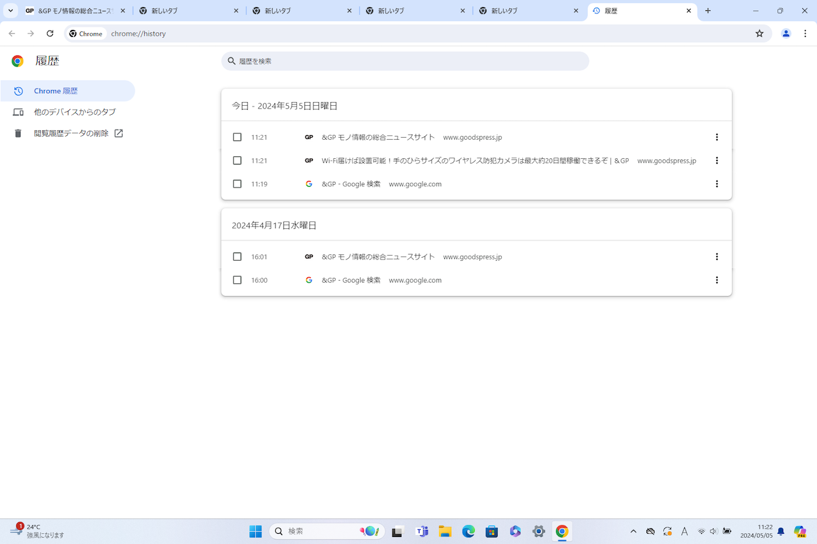Viewport: 817px width, 544px height.
Task: Open the 11:21 &GP モノ情報の総合ニュースサイト link
Action: [x=378, y=137]
